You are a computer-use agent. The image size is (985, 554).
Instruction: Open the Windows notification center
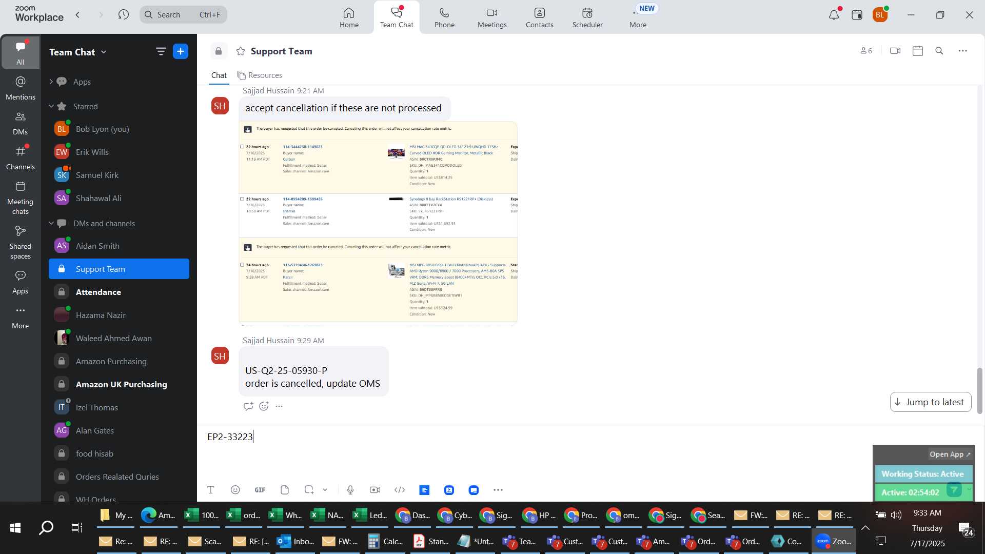click(964, 529)
